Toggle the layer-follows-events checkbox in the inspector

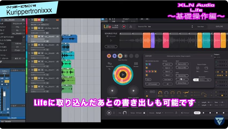point(24,37)
